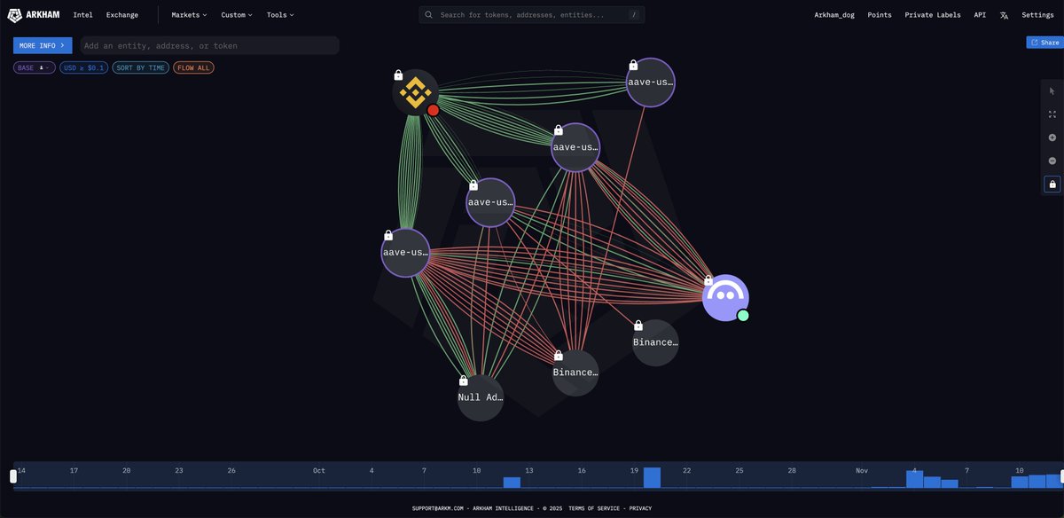Zoom out with the minus icon

click(1052, 161)
